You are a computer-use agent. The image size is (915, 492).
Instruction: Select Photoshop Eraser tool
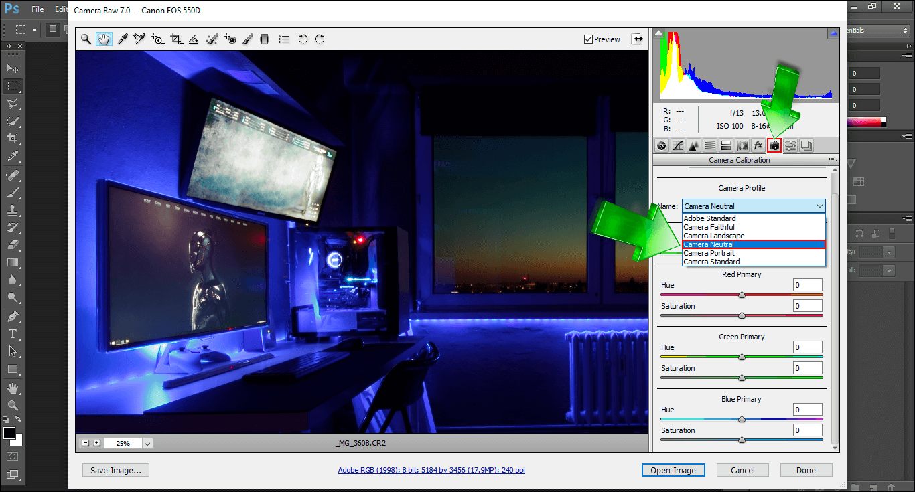[12, 245]
